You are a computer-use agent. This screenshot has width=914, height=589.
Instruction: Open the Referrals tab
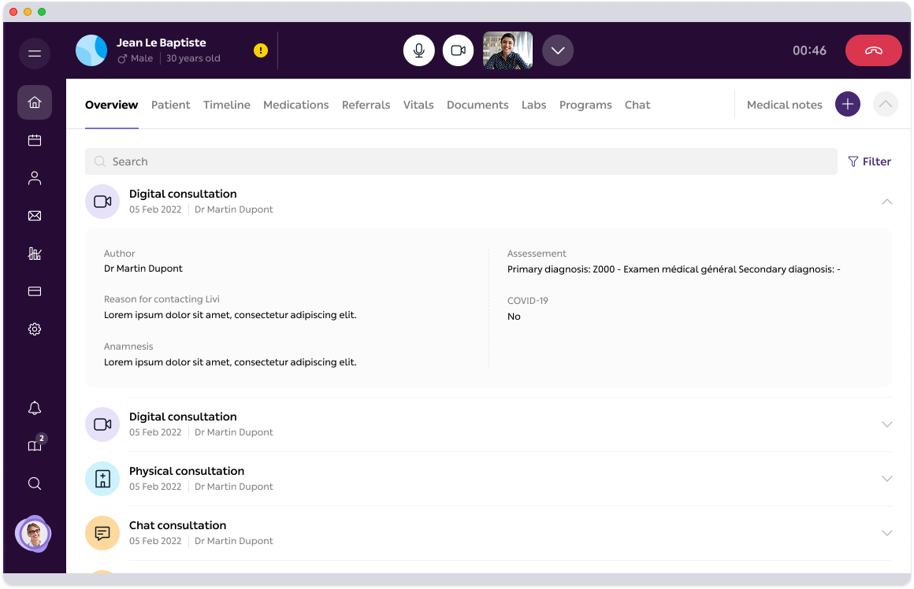coord(366,105)
